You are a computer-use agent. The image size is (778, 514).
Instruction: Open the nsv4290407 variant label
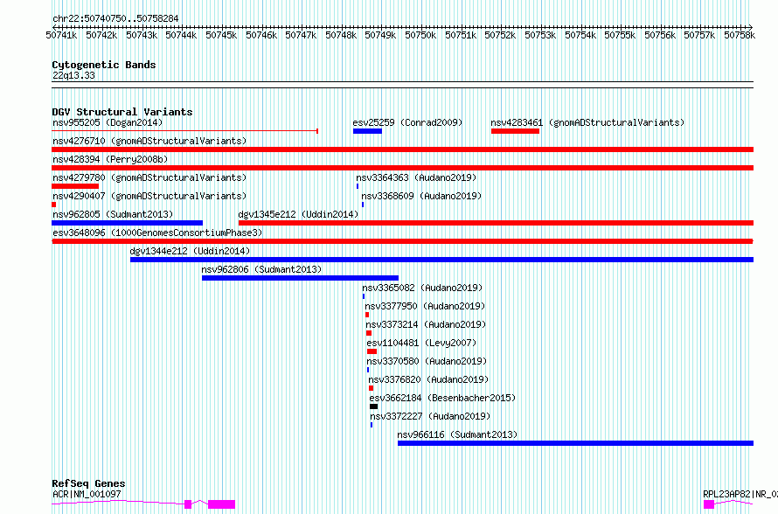coord(149,196)
